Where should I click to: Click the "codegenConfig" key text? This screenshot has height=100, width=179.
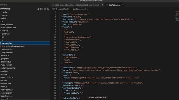click(69, 98)
